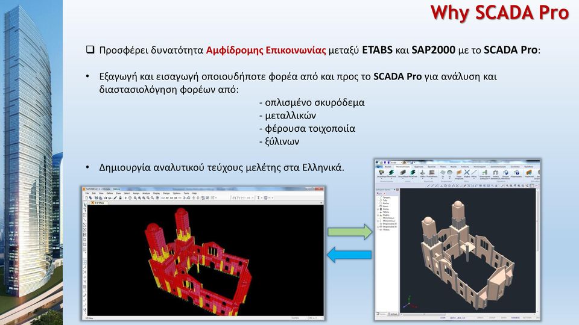Close the SAP2000 window
The image size is (579, 325).
click(320, 188)
